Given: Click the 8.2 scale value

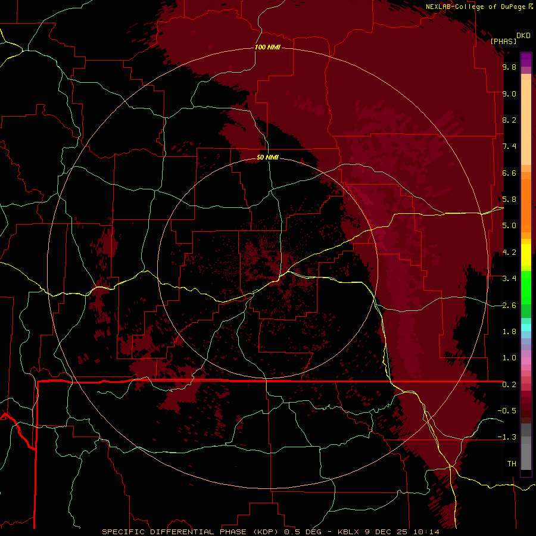Looking at the screenshot, I should (x=509, y=120).
